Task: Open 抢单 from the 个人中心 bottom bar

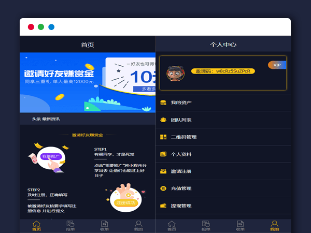Action: click(x=206, y=226)
